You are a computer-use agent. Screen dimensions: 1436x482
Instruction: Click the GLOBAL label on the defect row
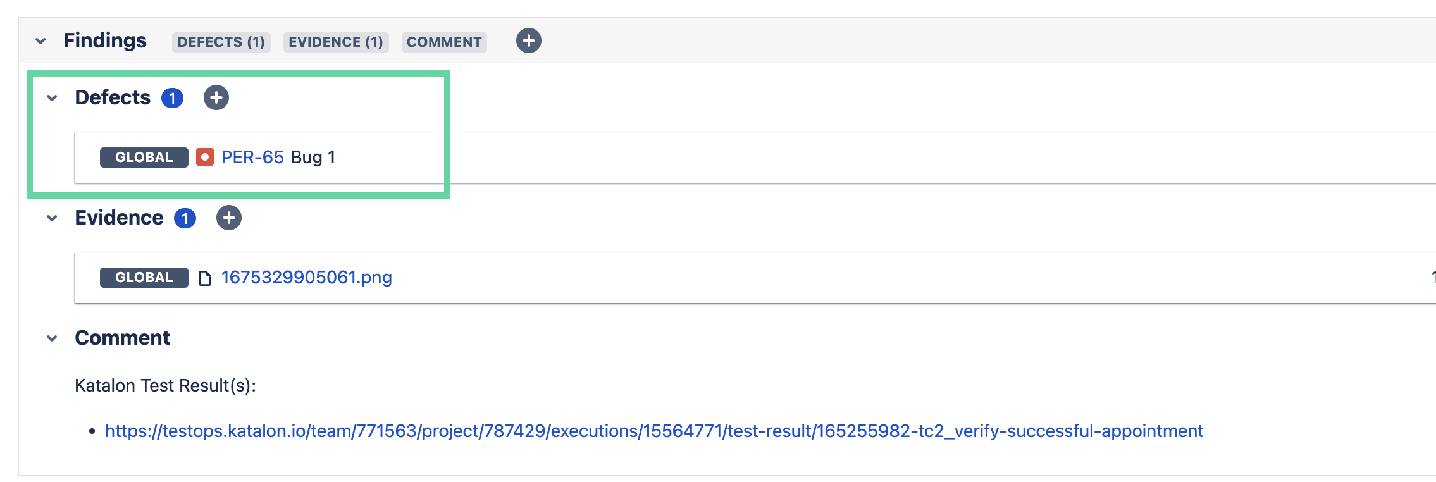pyautogui.click(x=144, y=157)
